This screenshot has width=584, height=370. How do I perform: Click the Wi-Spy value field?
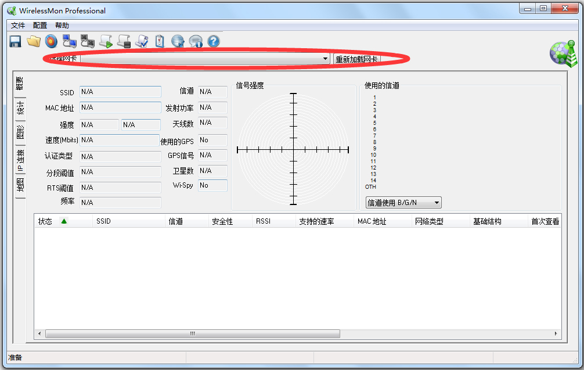212,185
